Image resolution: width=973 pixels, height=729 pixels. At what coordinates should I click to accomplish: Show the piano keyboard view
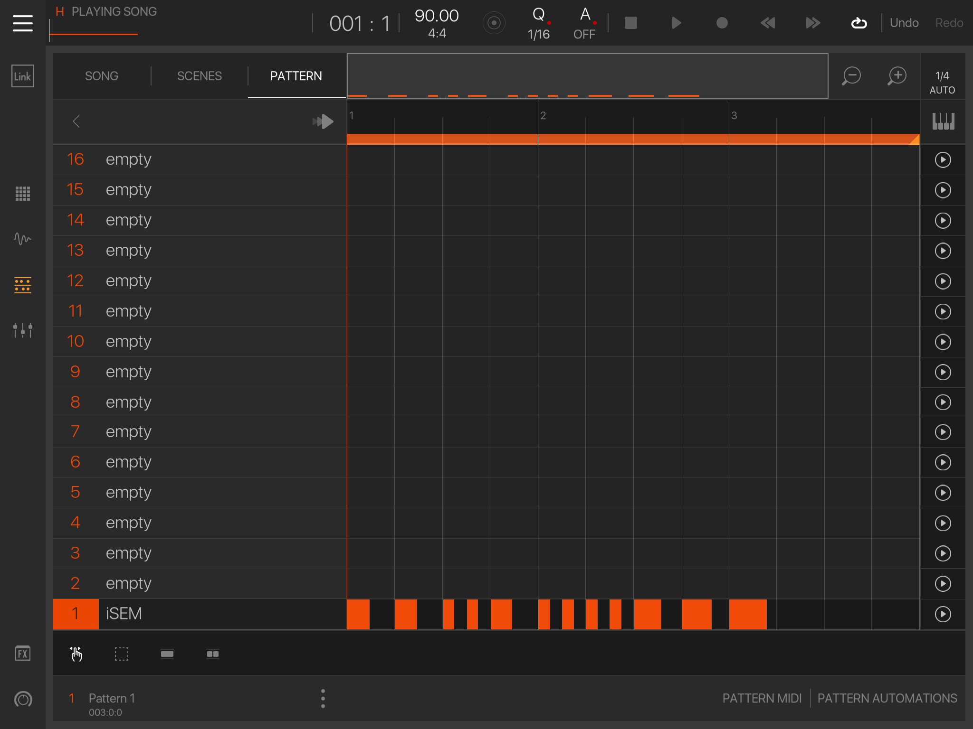[x=943, y=121]
